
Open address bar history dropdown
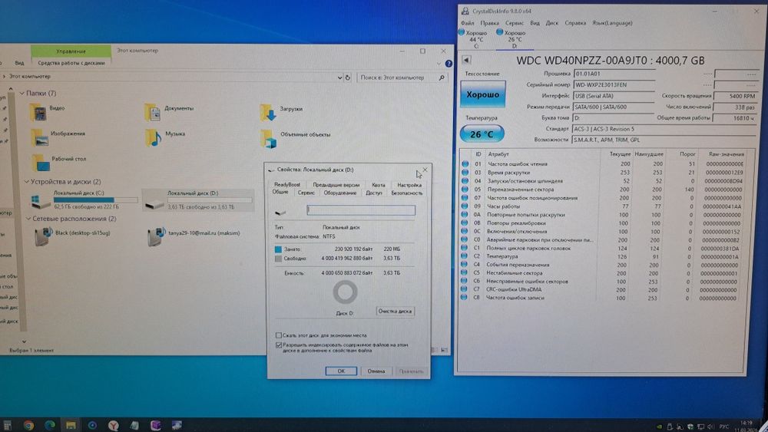point(339,77)
